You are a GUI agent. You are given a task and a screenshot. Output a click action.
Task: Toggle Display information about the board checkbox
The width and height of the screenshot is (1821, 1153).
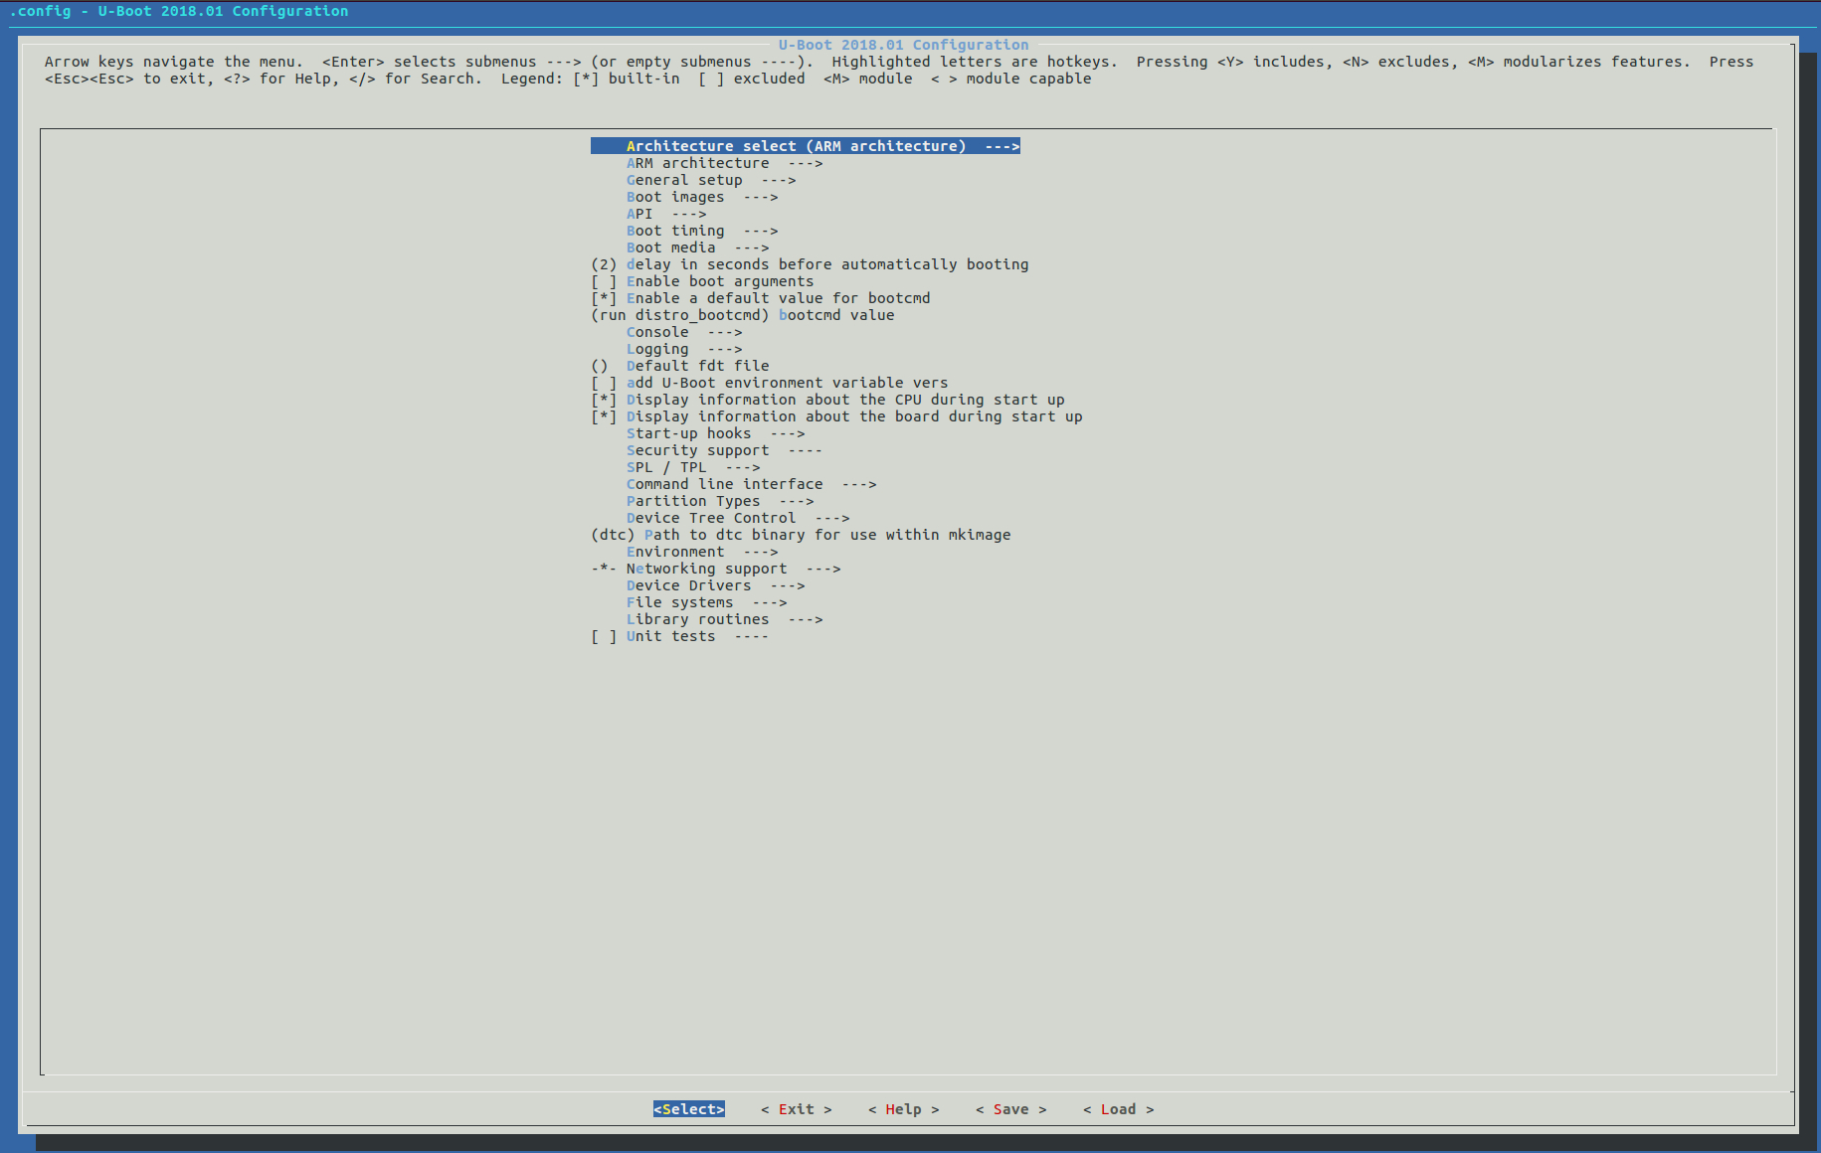coord(604,416)
